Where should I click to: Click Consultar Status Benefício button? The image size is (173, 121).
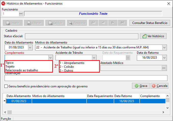pos(150,23)
